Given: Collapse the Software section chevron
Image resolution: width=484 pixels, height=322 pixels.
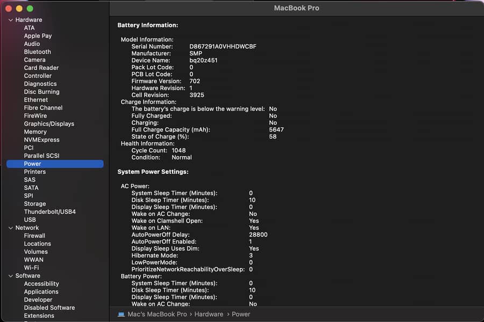Looking at the screenshot, I should point(10,276).
